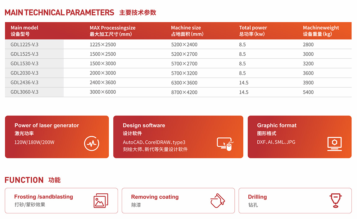The width and height of the screenshot is (357, 219).
Task: Click the Drilling function label
Action: pyautogui.click(x=257, y=197)
